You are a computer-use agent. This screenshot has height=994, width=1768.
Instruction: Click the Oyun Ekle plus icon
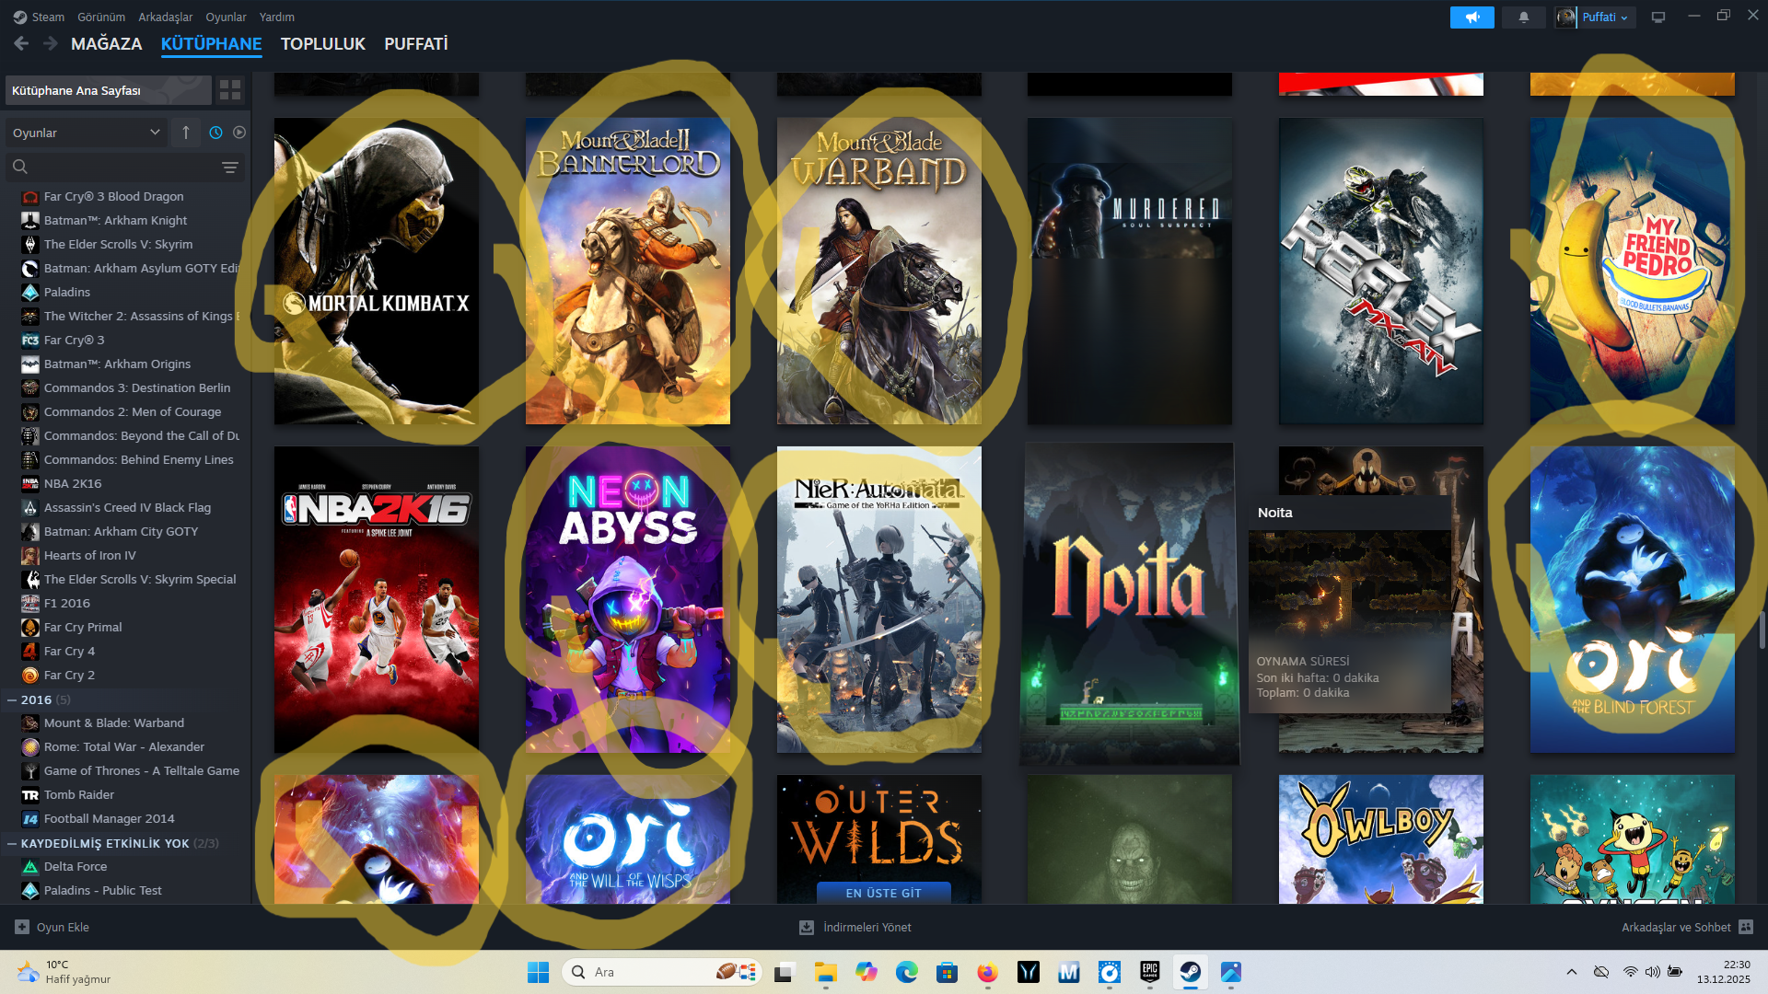coord(22,928)
